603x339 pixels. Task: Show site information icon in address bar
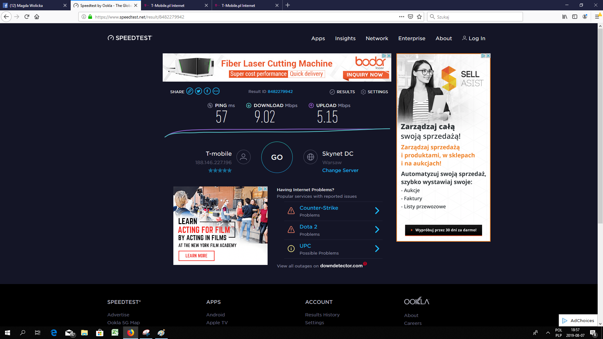(84, 17)
